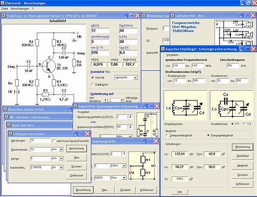The width and height of the screenshot is (257, 197).
Task: Click the Kapazitiver Spannungsteiler window icon
Action: coord(76,106)
